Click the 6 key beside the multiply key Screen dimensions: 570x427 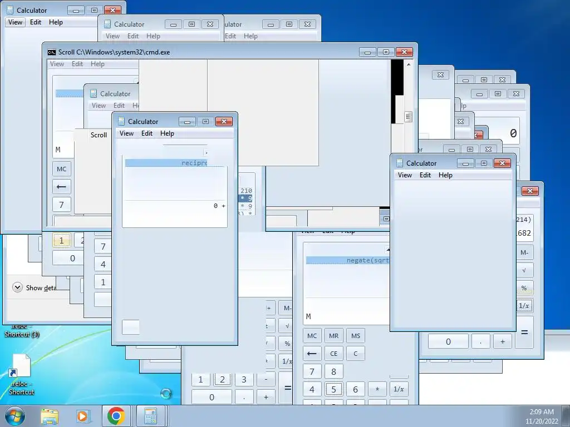tap(356, 389)
